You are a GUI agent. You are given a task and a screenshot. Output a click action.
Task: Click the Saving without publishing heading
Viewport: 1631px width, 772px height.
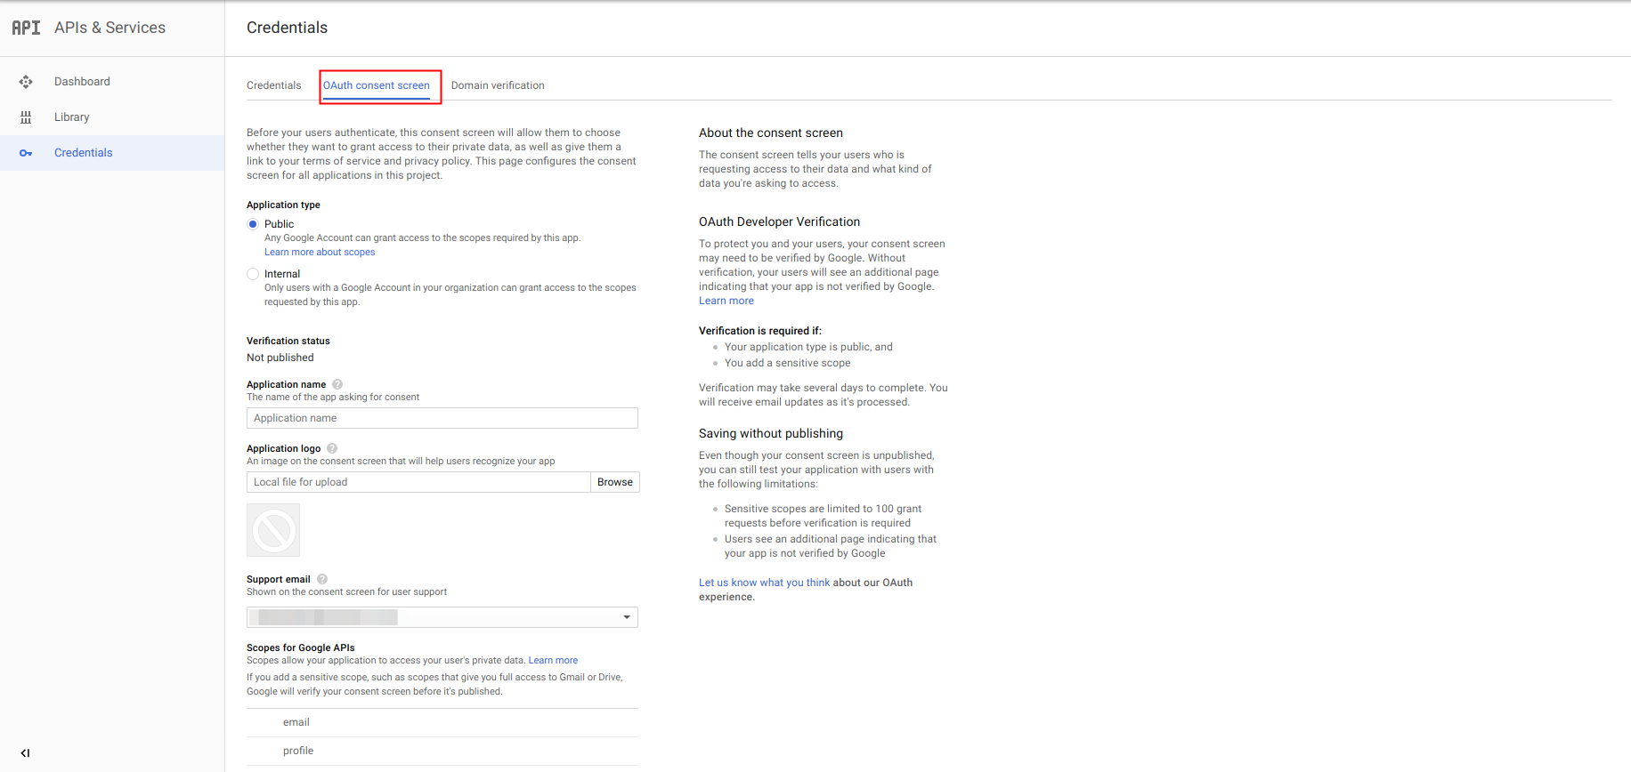click(771, 433)
